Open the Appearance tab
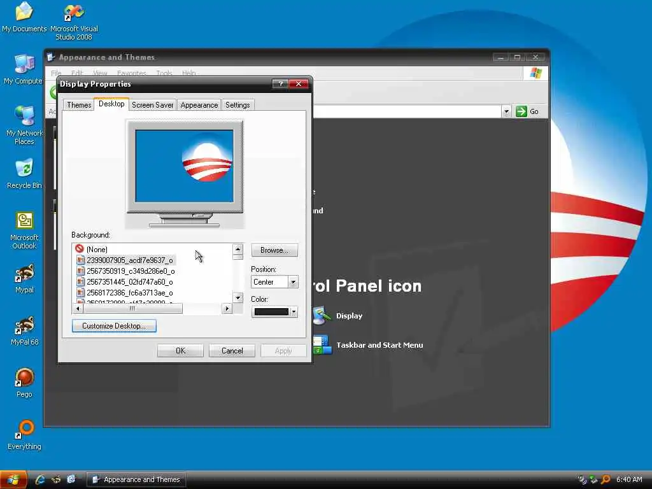The image size is (652, 489). coord(199,105)
